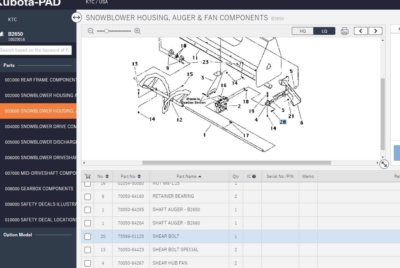
Task: Click part number 70050-94423
Action: click(x=131, y=250)
